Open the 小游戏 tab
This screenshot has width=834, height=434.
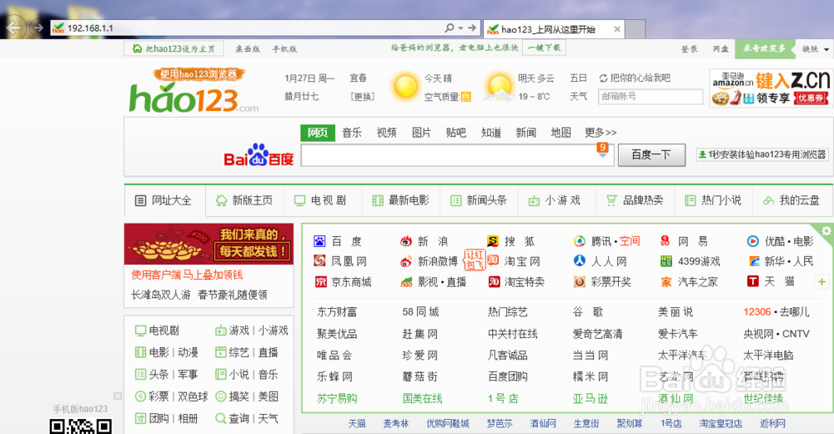coord(557,201)
